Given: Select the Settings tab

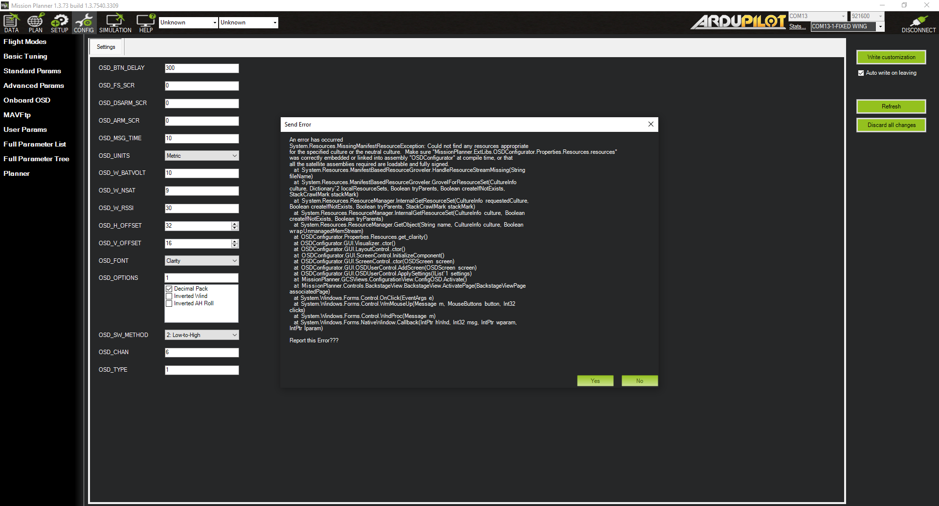Looking at the screenshot, I should [x=106, y=47].
